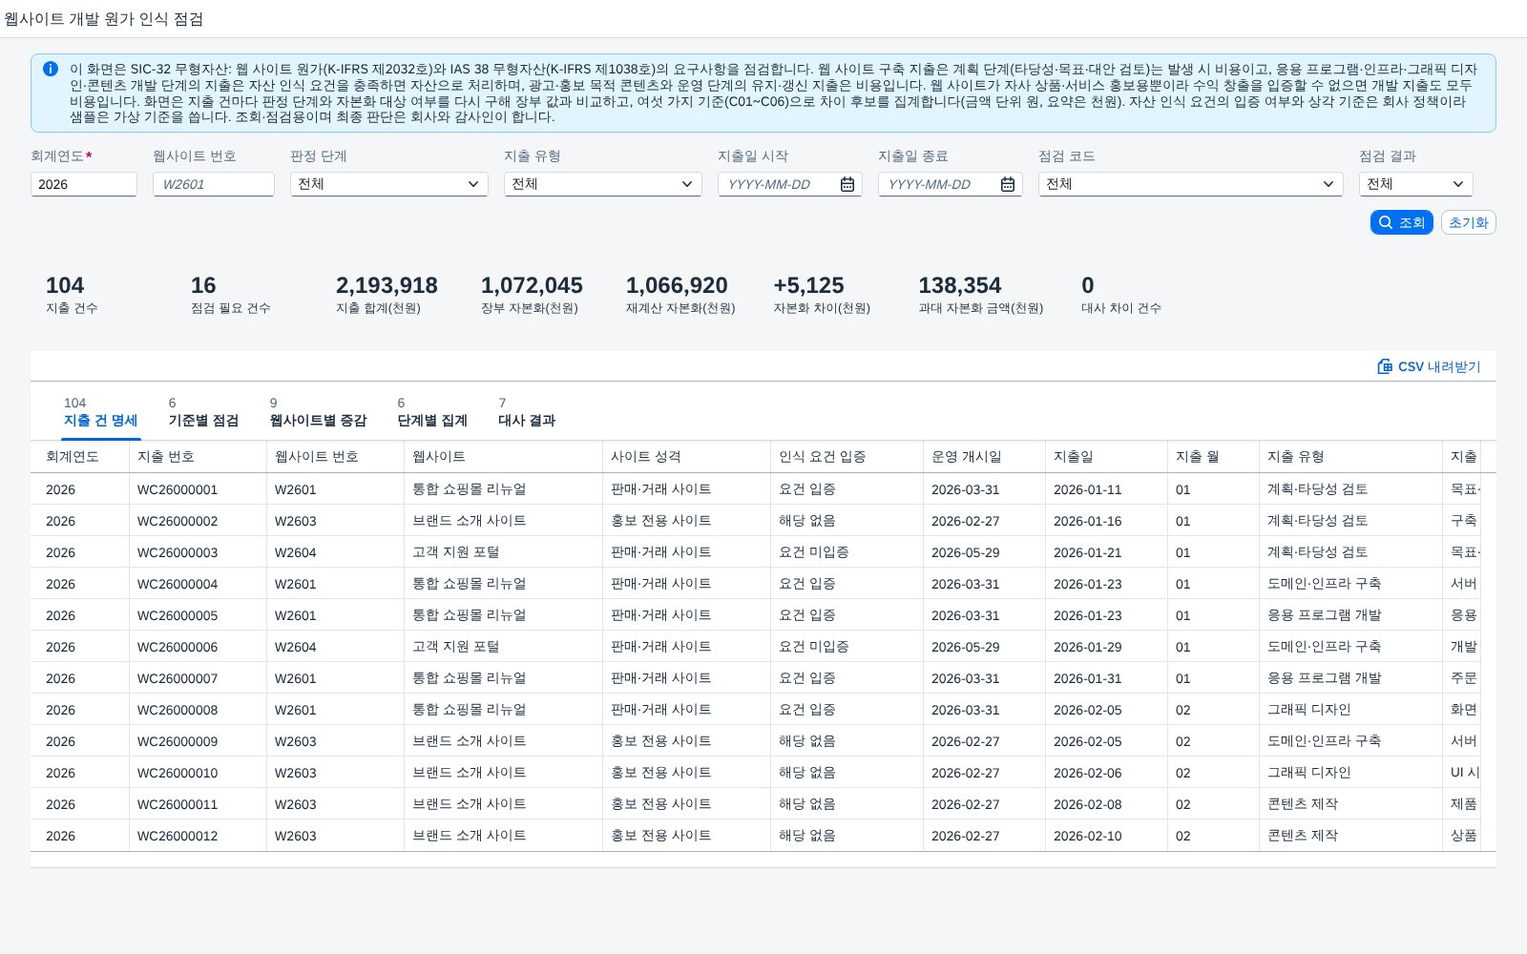Click the 자본화 차이 value +5,125
1527x954 pixels.
point(808,285)
